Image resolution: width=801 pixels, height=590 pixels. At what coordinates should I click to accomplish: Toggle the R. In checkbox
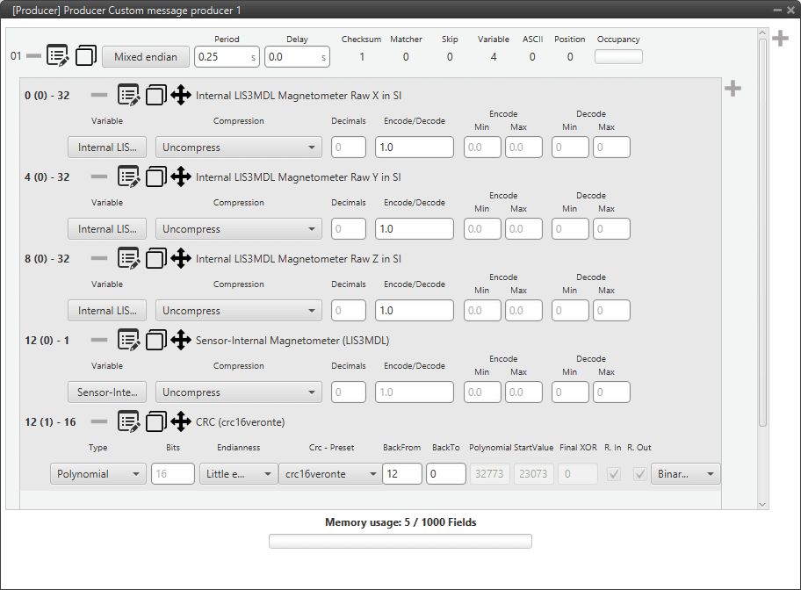click(x=614, y=474)
